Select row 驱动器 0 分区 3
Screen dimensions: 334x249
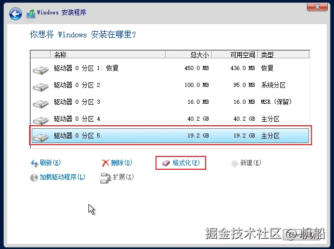170,102
